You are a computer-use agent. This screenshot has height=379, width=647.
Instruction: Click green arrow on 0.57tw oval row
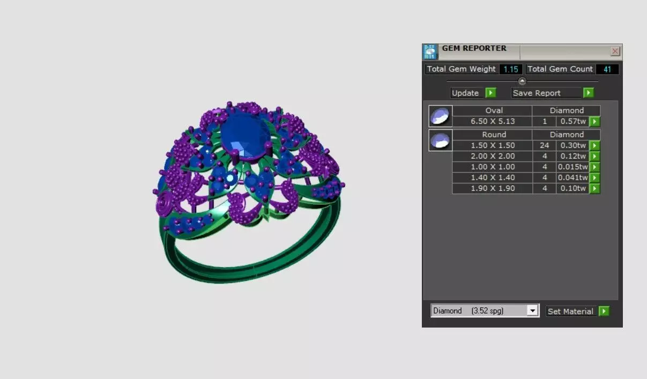point(594,122)
